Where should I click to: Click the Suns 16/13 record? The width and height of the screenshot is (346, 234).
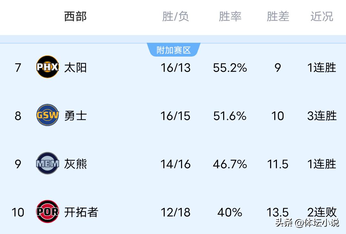175,67
